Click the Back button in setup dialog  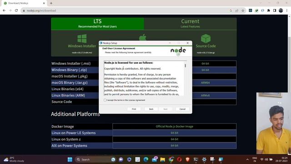coord(151,109)
